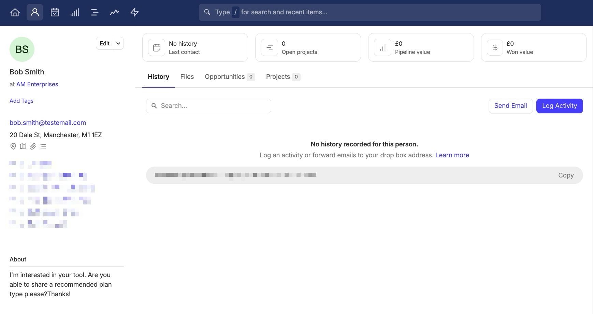Click the list icon beside the paperclip
593x314 pixels.
[43, 146]
